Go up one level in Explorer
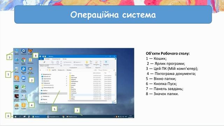This screenshot has height=126, width=224. 47,70
